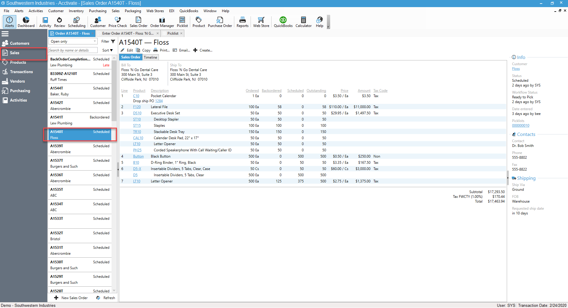
Task: Click the Picklist toolbar icon
Action: [182, 22]
